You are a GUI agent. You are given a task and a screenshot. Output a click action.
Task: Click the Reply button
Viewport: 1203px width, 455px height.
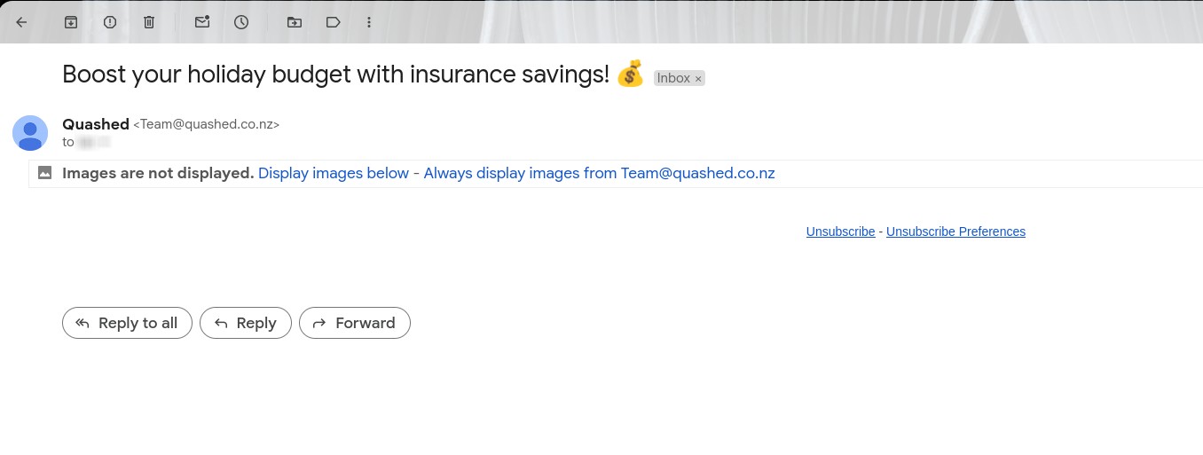tap(246, 323)
